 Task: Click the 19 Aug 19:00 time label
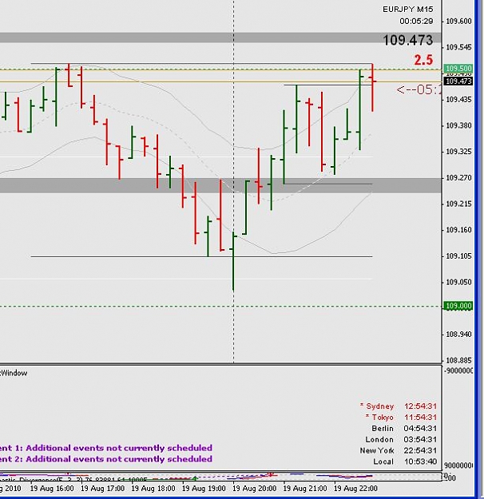204,488
